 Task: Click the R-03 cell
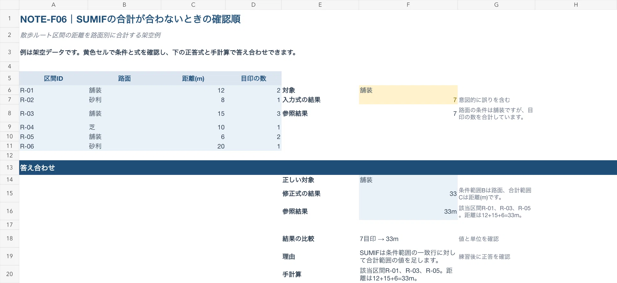coord(54,114)
